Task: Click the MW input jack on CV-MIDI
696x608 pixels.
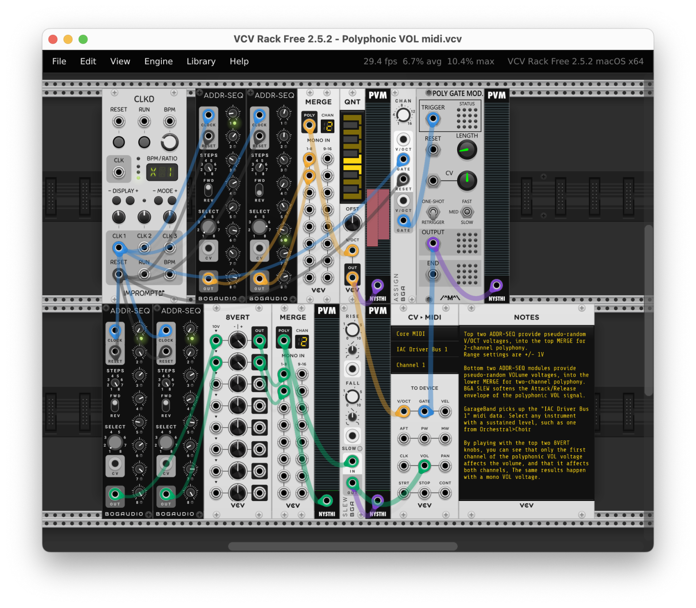Action: point(445,438)
